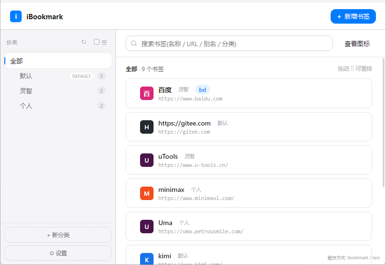This screenshot has height=265, width=386.
Task: Click the pink Baidu bookmark icon
Action: [x=147, y=93]
